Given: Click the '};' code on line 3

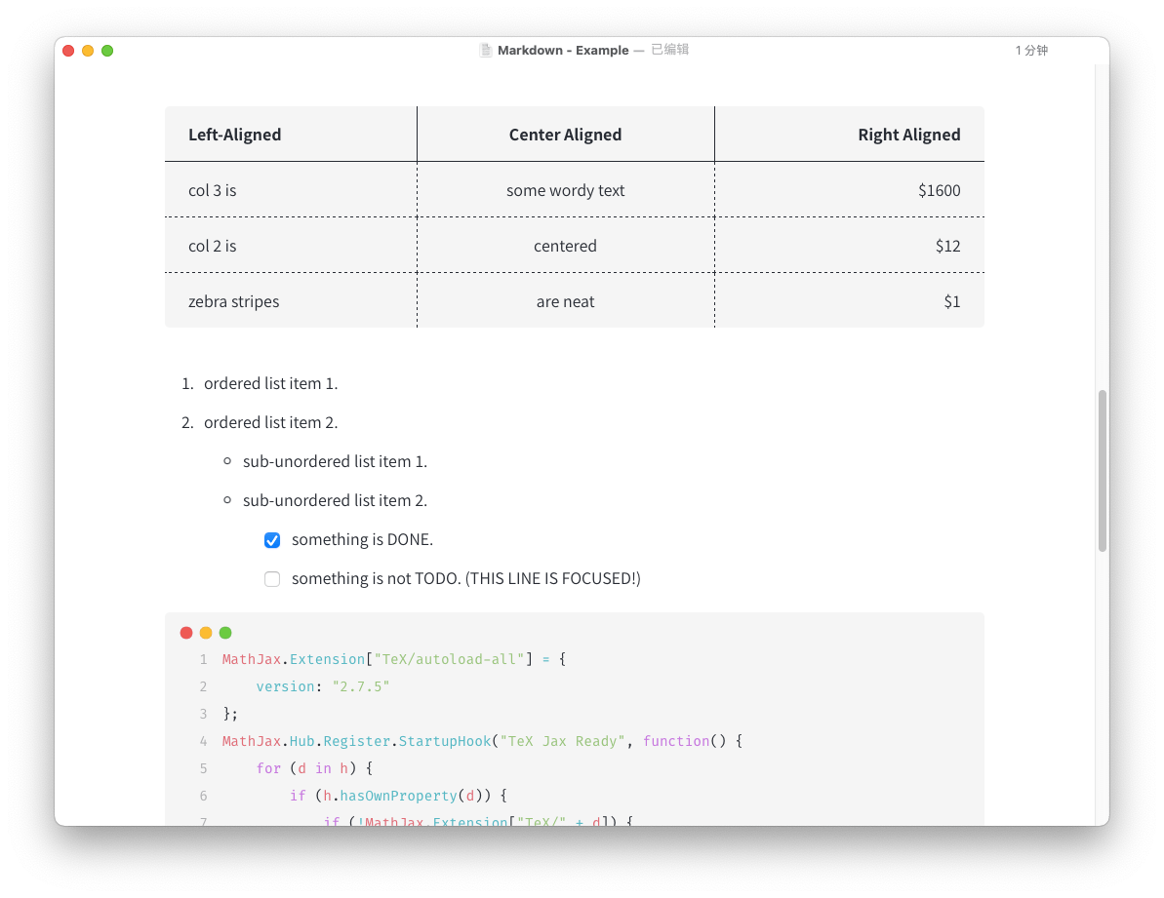Looking at the screenshot, I should [230, 714].
